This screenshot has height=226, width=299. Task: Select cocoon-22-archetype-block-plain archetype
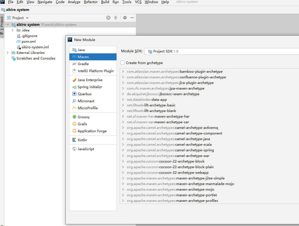[170, 167]
